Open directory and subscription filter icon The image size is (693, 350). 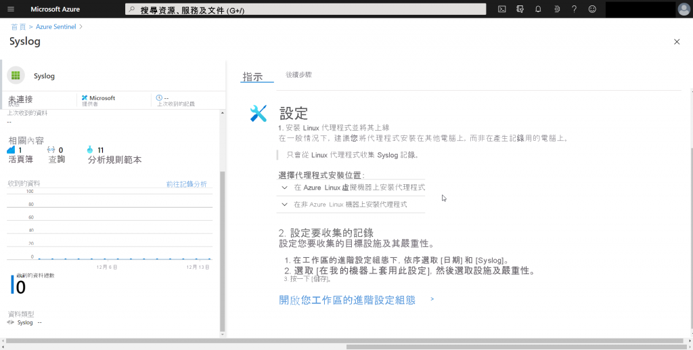[x=520, y=9]
